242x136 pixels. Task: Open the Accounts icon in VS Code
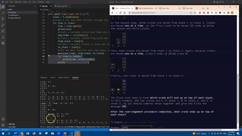pyautogui.click(x=3, y=119)
